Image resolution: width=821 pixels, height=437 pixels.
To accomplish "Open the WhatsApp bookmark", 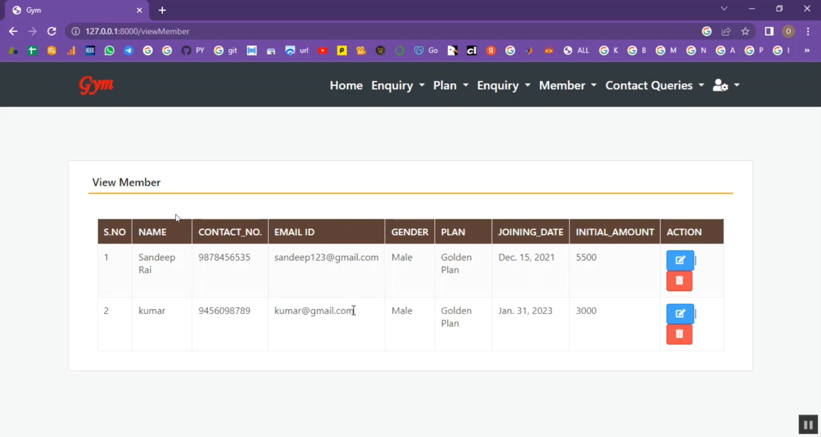I will click(x=109, y=50).
